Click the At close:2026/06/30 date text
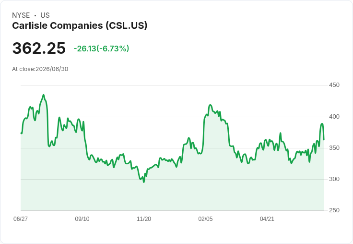This screenshot has width=353, height=244. 40,69
